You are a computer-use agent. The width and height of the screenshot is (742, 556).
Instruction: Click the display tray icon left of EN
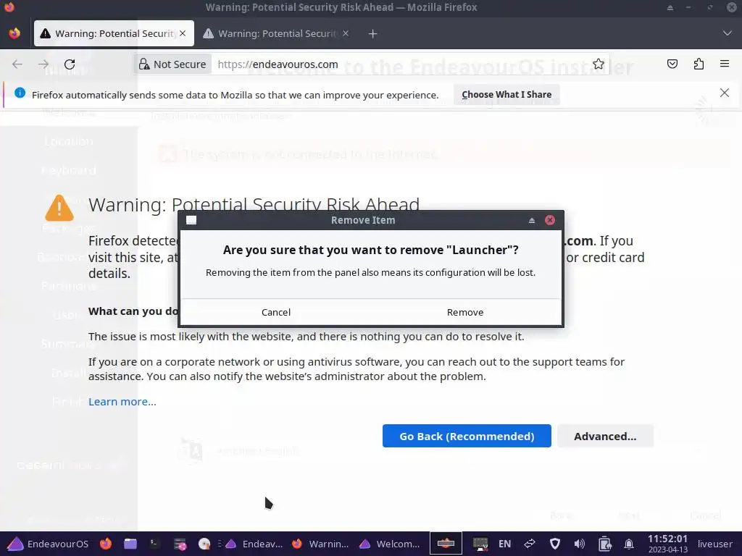tap(480, 544)
